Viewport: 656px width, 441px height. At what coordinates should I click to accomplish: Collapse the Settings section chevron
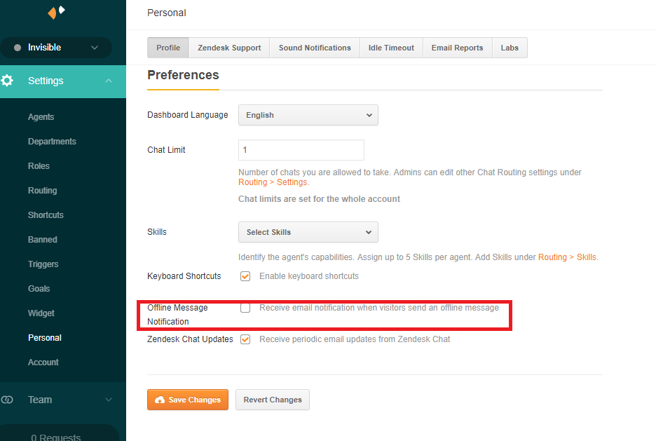click(x=108, y=81)
